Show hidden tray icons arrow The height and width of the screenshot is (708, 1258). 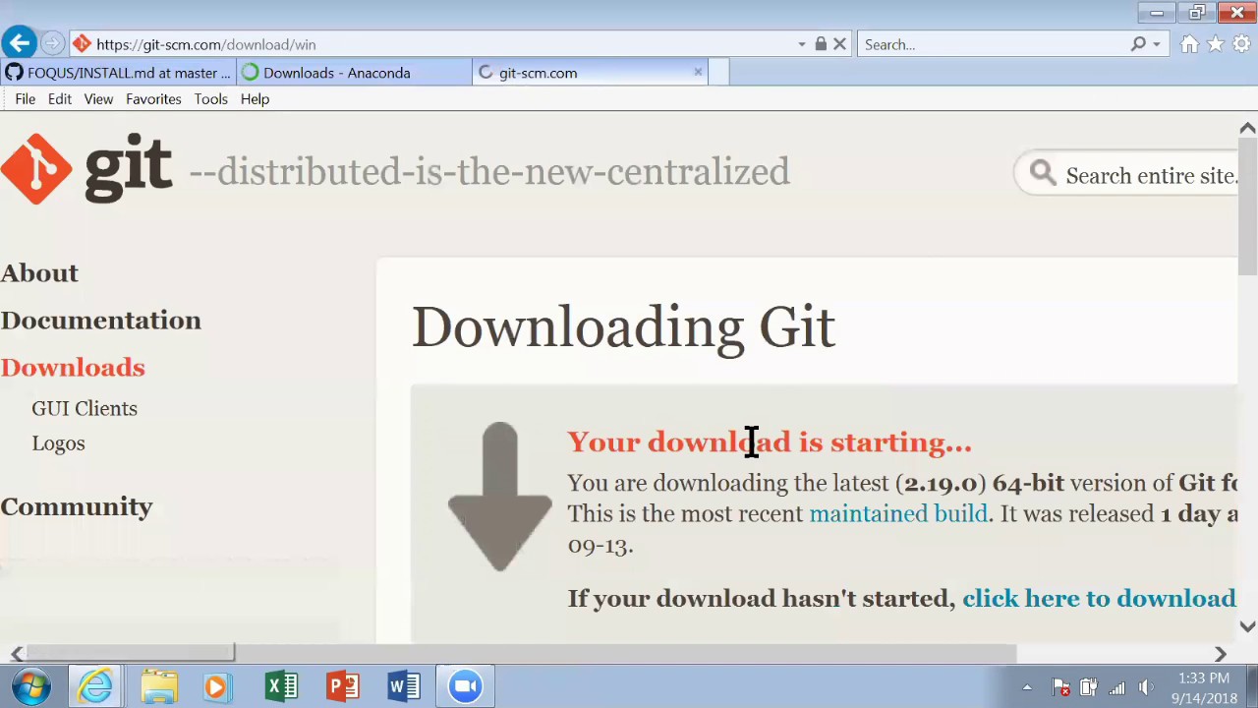point(1027,687)
